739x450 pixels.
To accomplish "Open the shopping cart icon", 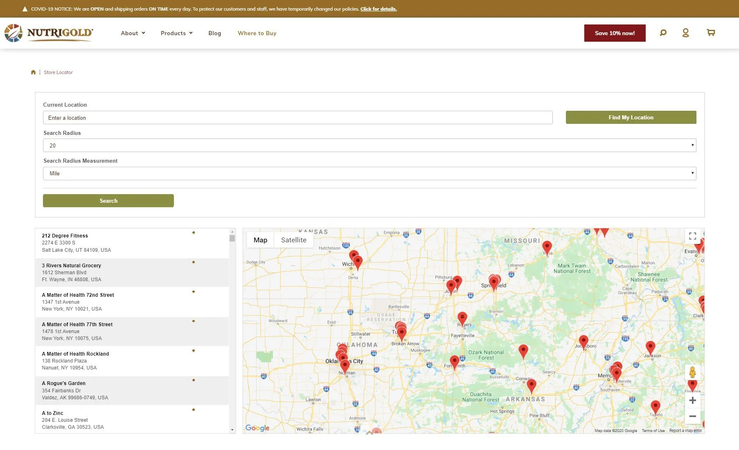I will click(x=711, y=33).
